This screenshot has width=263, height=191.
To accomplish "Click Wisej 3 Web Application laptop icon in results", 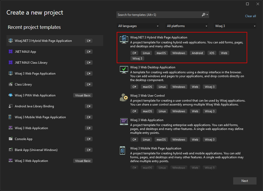I will 124,122.
